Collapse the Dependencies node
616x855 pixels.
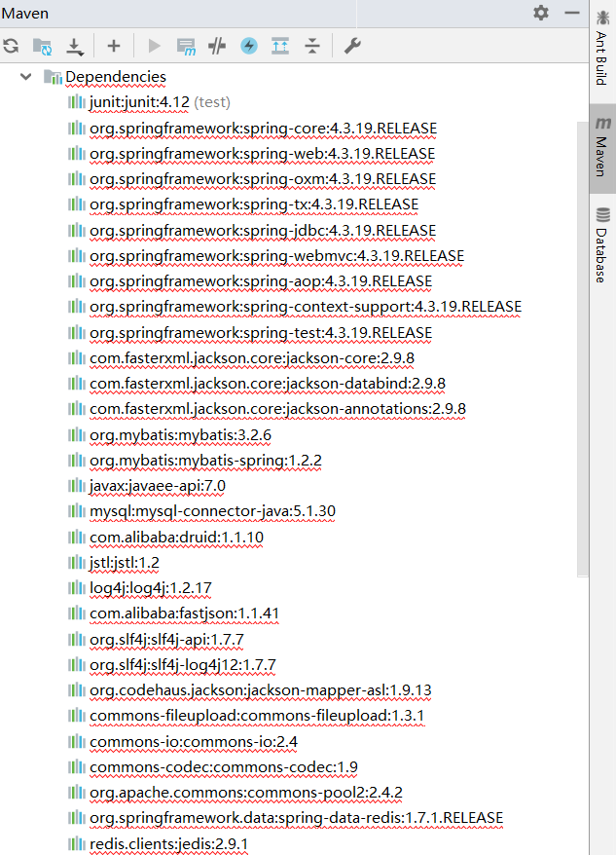(25, 77)
